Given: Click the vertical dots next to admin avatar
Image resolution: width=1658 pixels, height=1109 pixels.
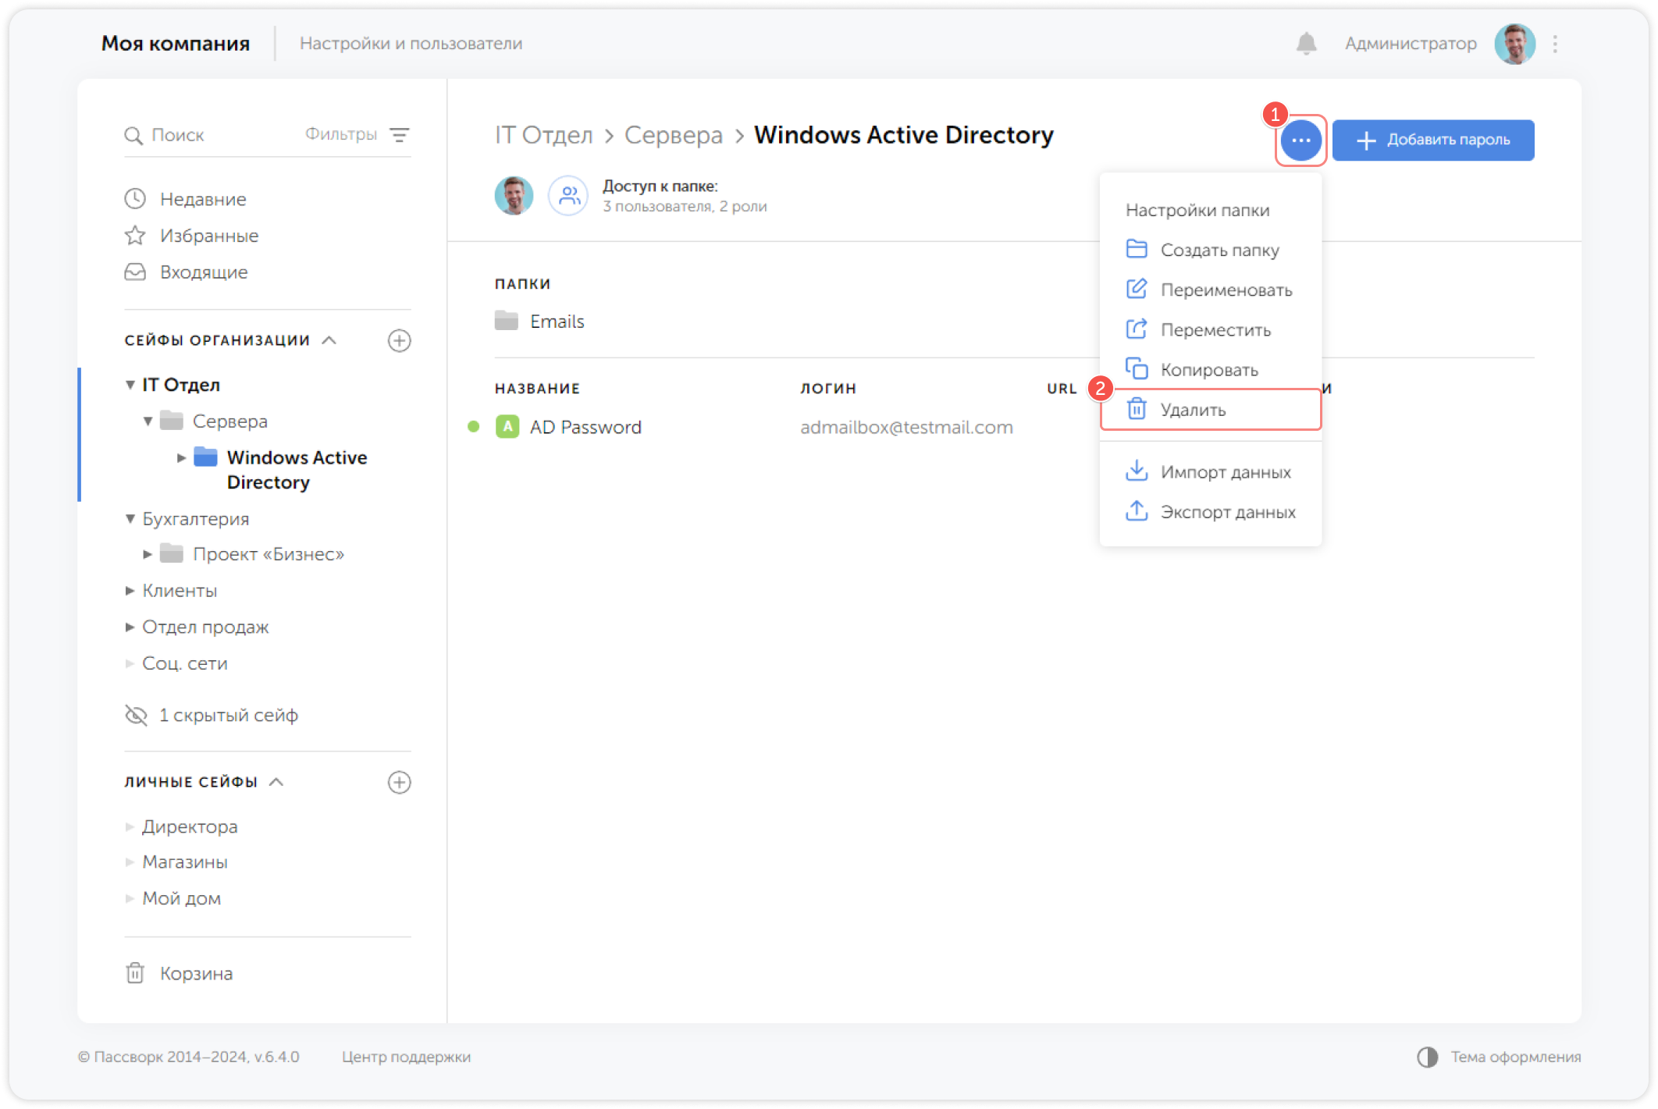Looking at the screenshot, I should 1555,44.
